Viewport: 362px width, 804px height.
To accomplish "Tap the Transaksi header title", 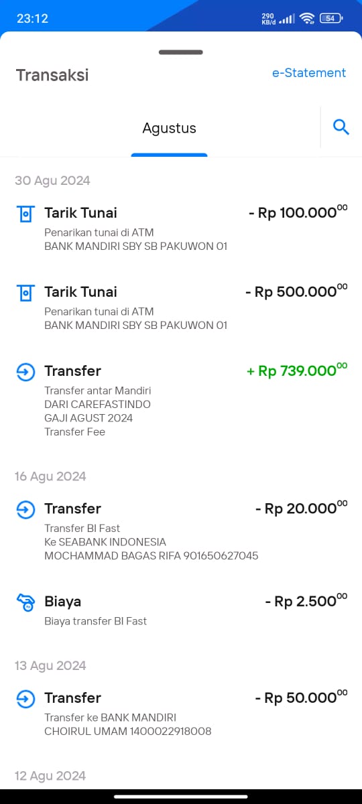I will (x=52, y=74).
